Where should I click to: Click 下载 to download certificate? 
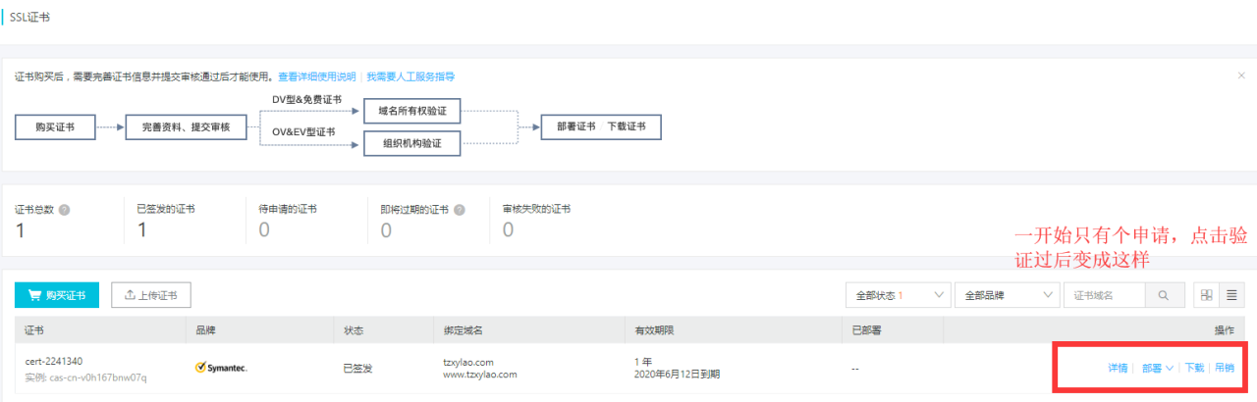pos(1193,368)
